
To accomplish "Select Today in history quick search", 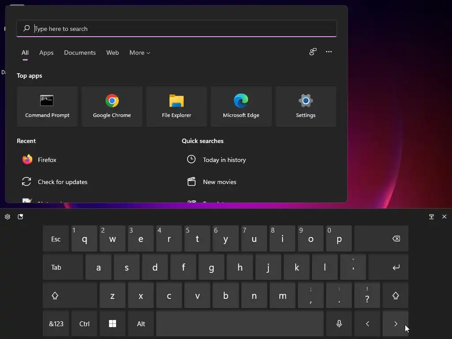I will pyautogui.click(x=216, y=160).
